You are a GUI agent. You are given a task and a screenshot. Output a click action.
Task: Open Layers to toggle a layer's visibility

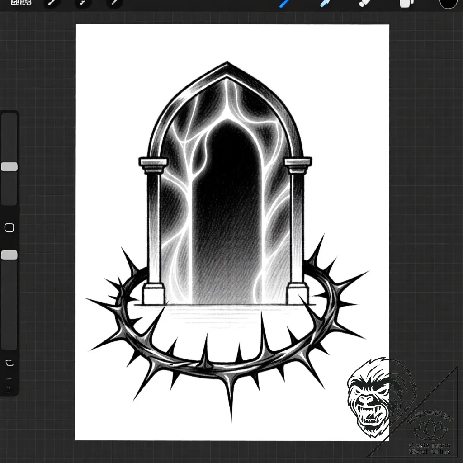tap(405, 3)
